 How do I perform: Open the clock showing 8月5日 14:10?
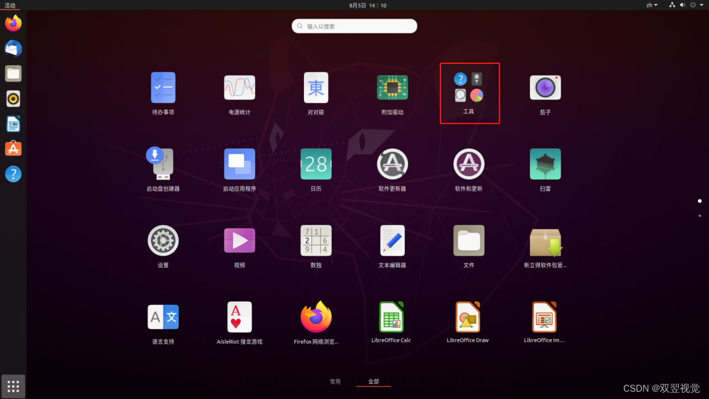point(368,5)
